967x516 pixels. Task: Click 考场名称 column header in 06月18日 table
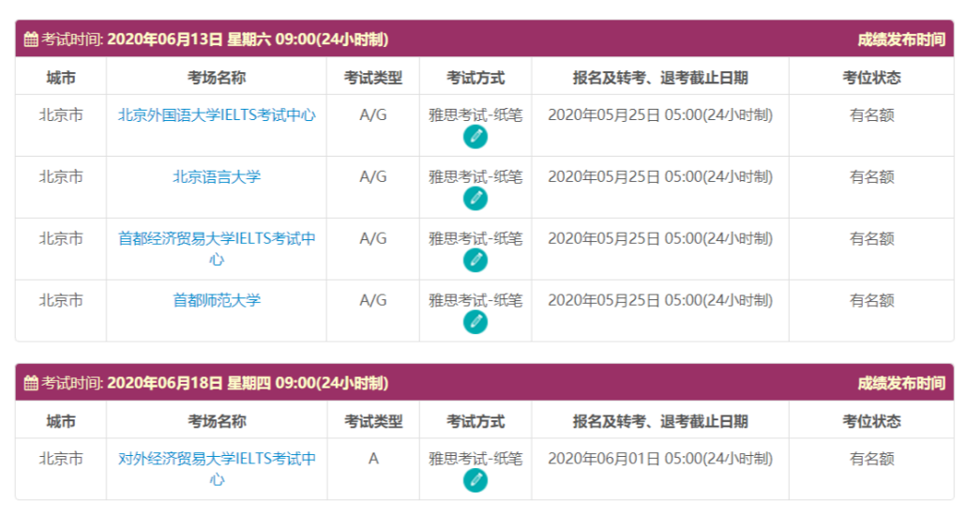(217, 421)
